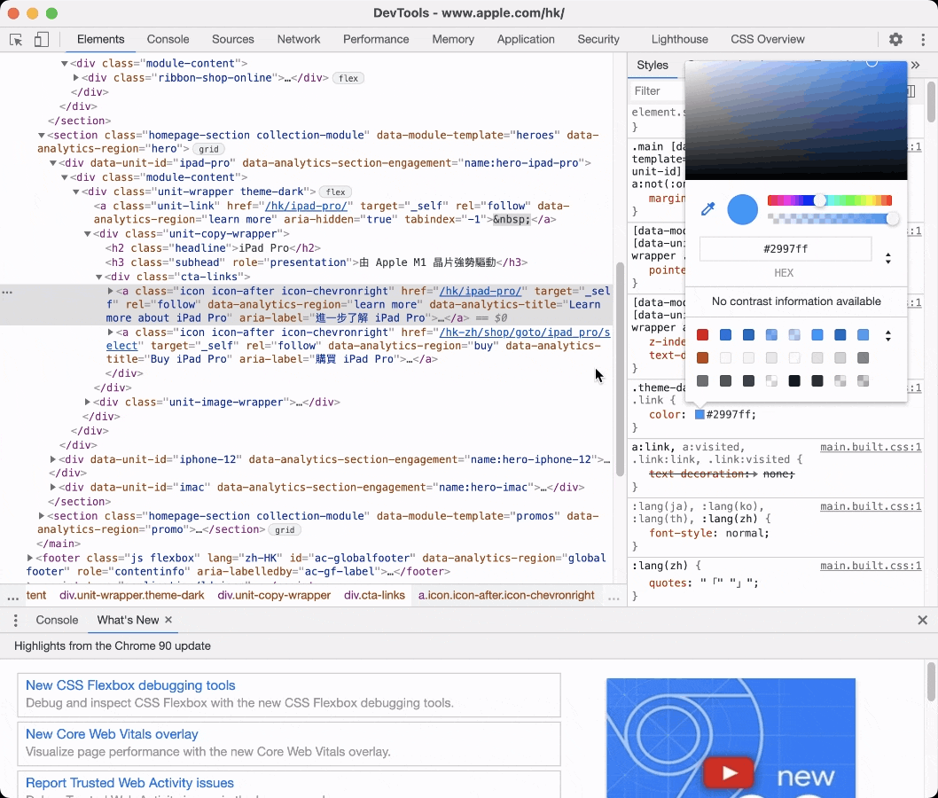Activate the inspect element picker tool
The width and height of the screenshot is (938, 798).
[16, 40]
